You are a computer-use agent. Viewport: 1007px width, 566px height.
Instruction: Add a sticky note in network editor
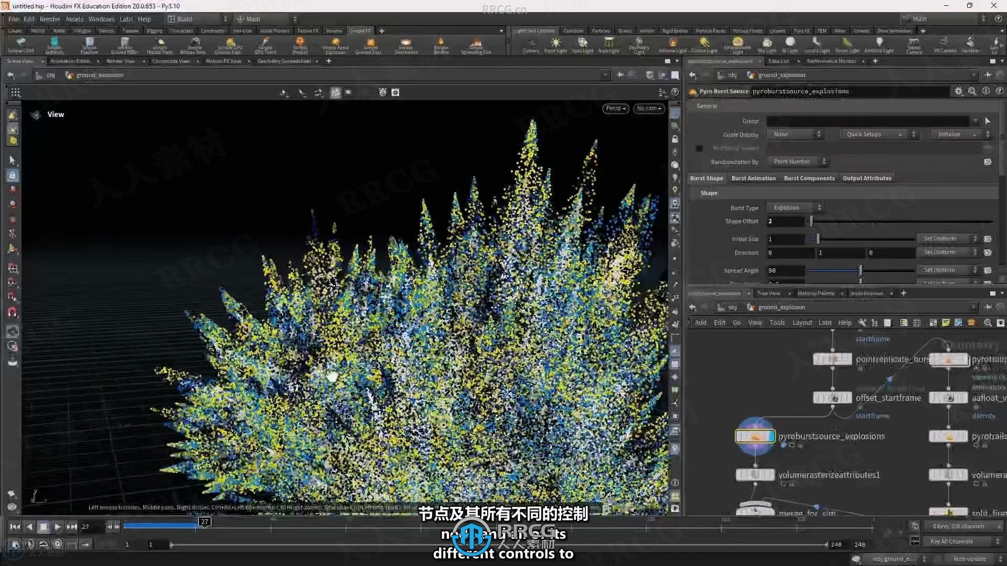pyautogui.click(x=946, y=323)
